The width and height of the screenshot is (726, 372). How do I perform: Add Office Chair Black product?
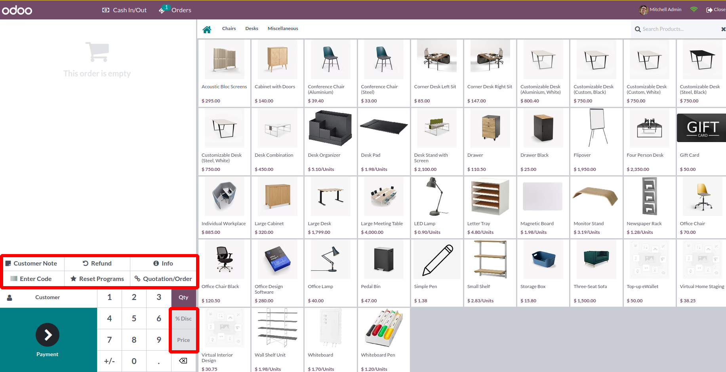224,273
